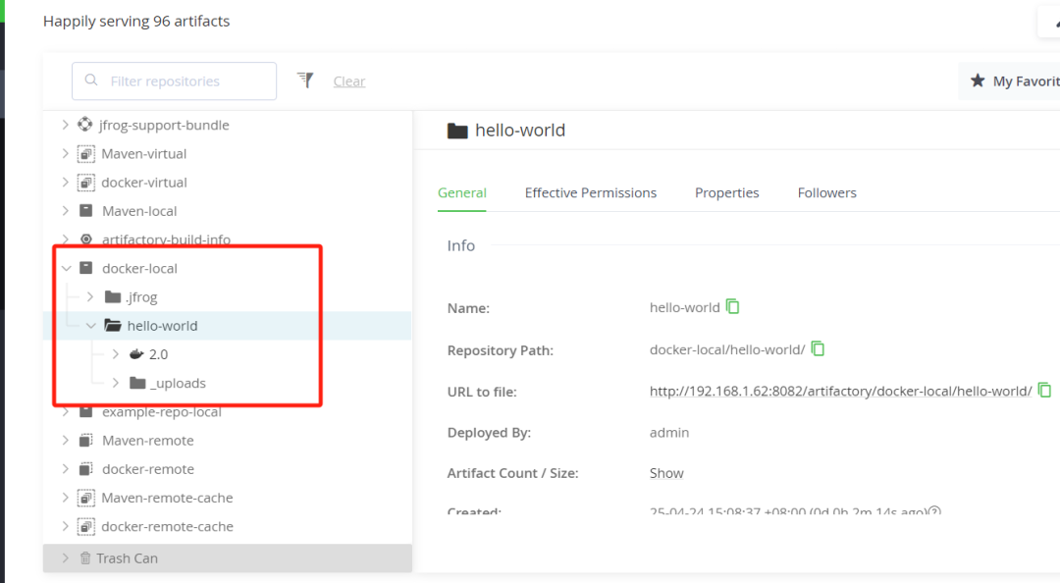Click the docker-remote-cache repository icon
Viewport: 1060px width, 583px height.
pyautogui.click(x=85, y=526)
